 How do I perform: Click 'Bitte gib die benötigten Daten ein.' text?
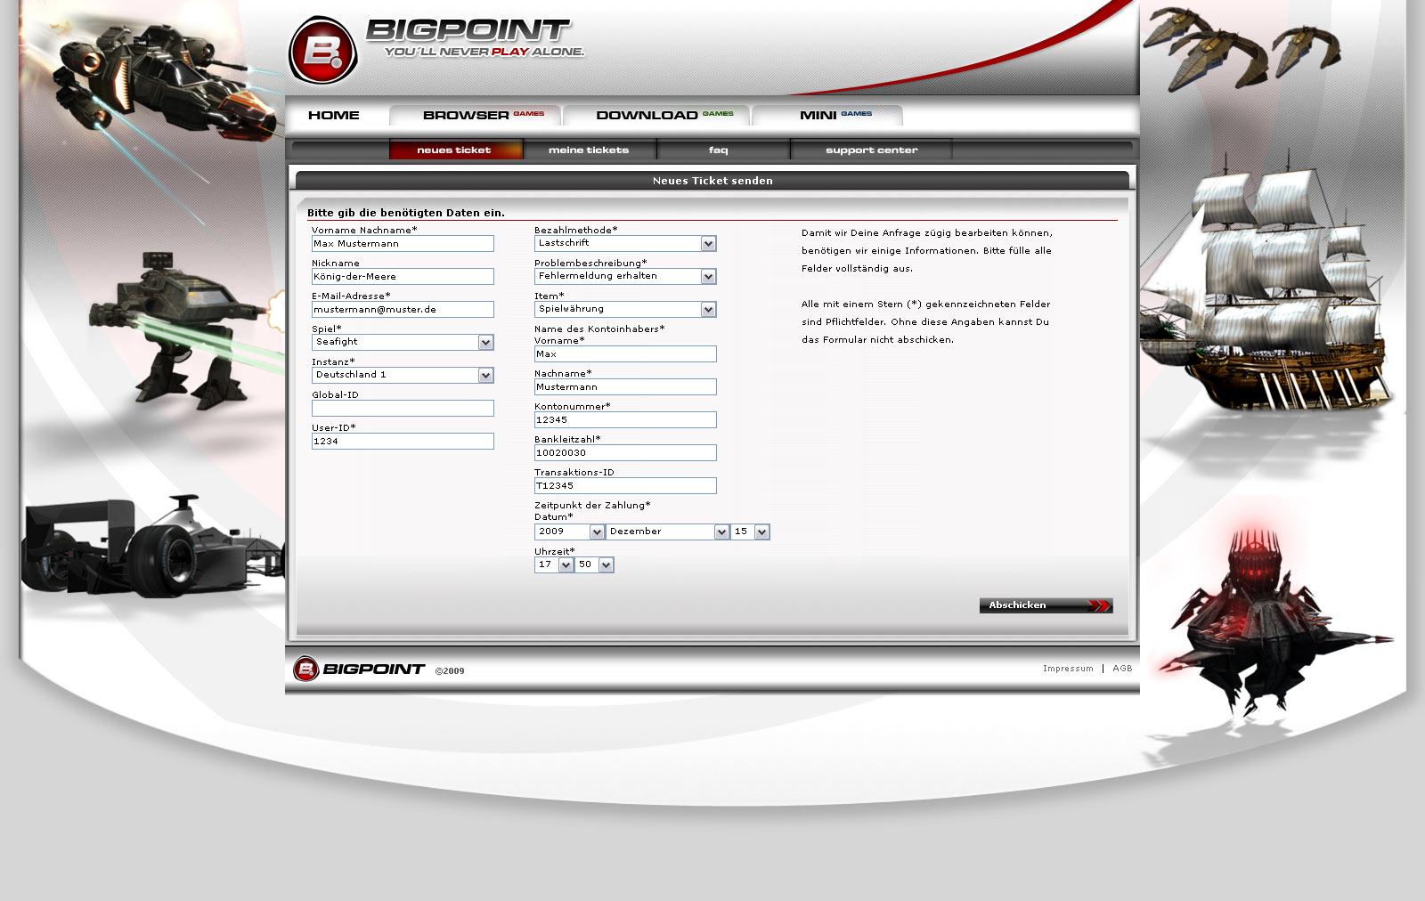(406, 213)
